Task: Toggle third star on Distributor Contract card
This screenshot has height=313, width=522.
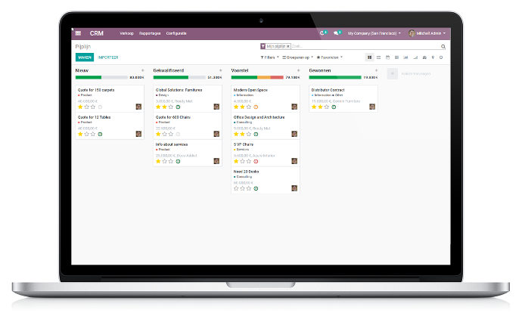Action: tap(326, 107)
